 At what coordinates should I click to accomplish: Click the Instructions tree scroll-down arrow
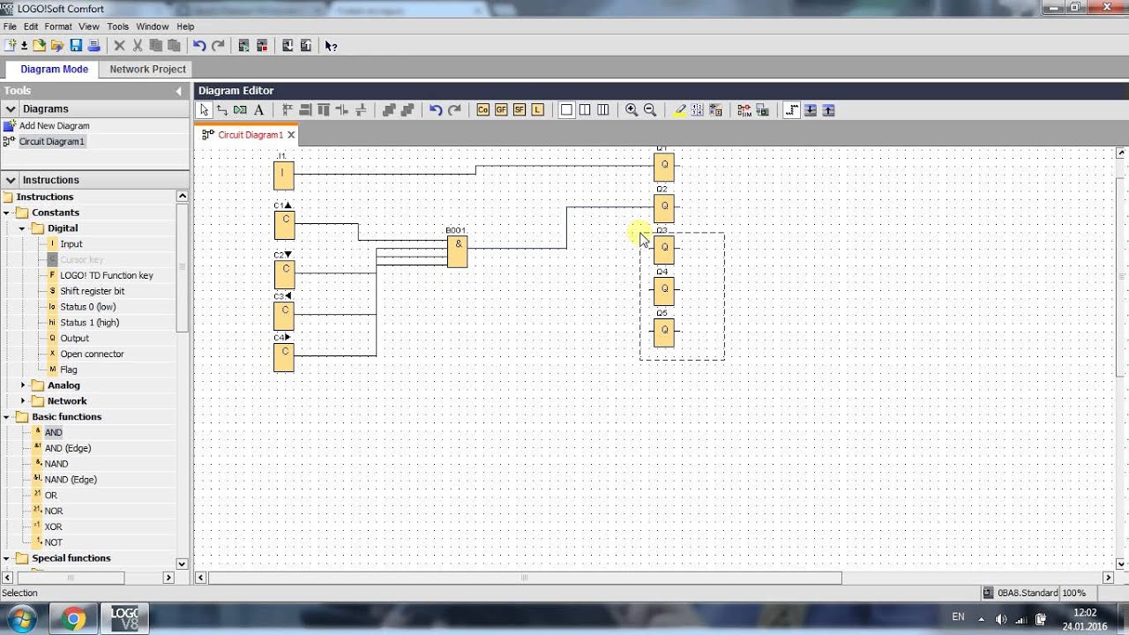click(x=183, y=564)
